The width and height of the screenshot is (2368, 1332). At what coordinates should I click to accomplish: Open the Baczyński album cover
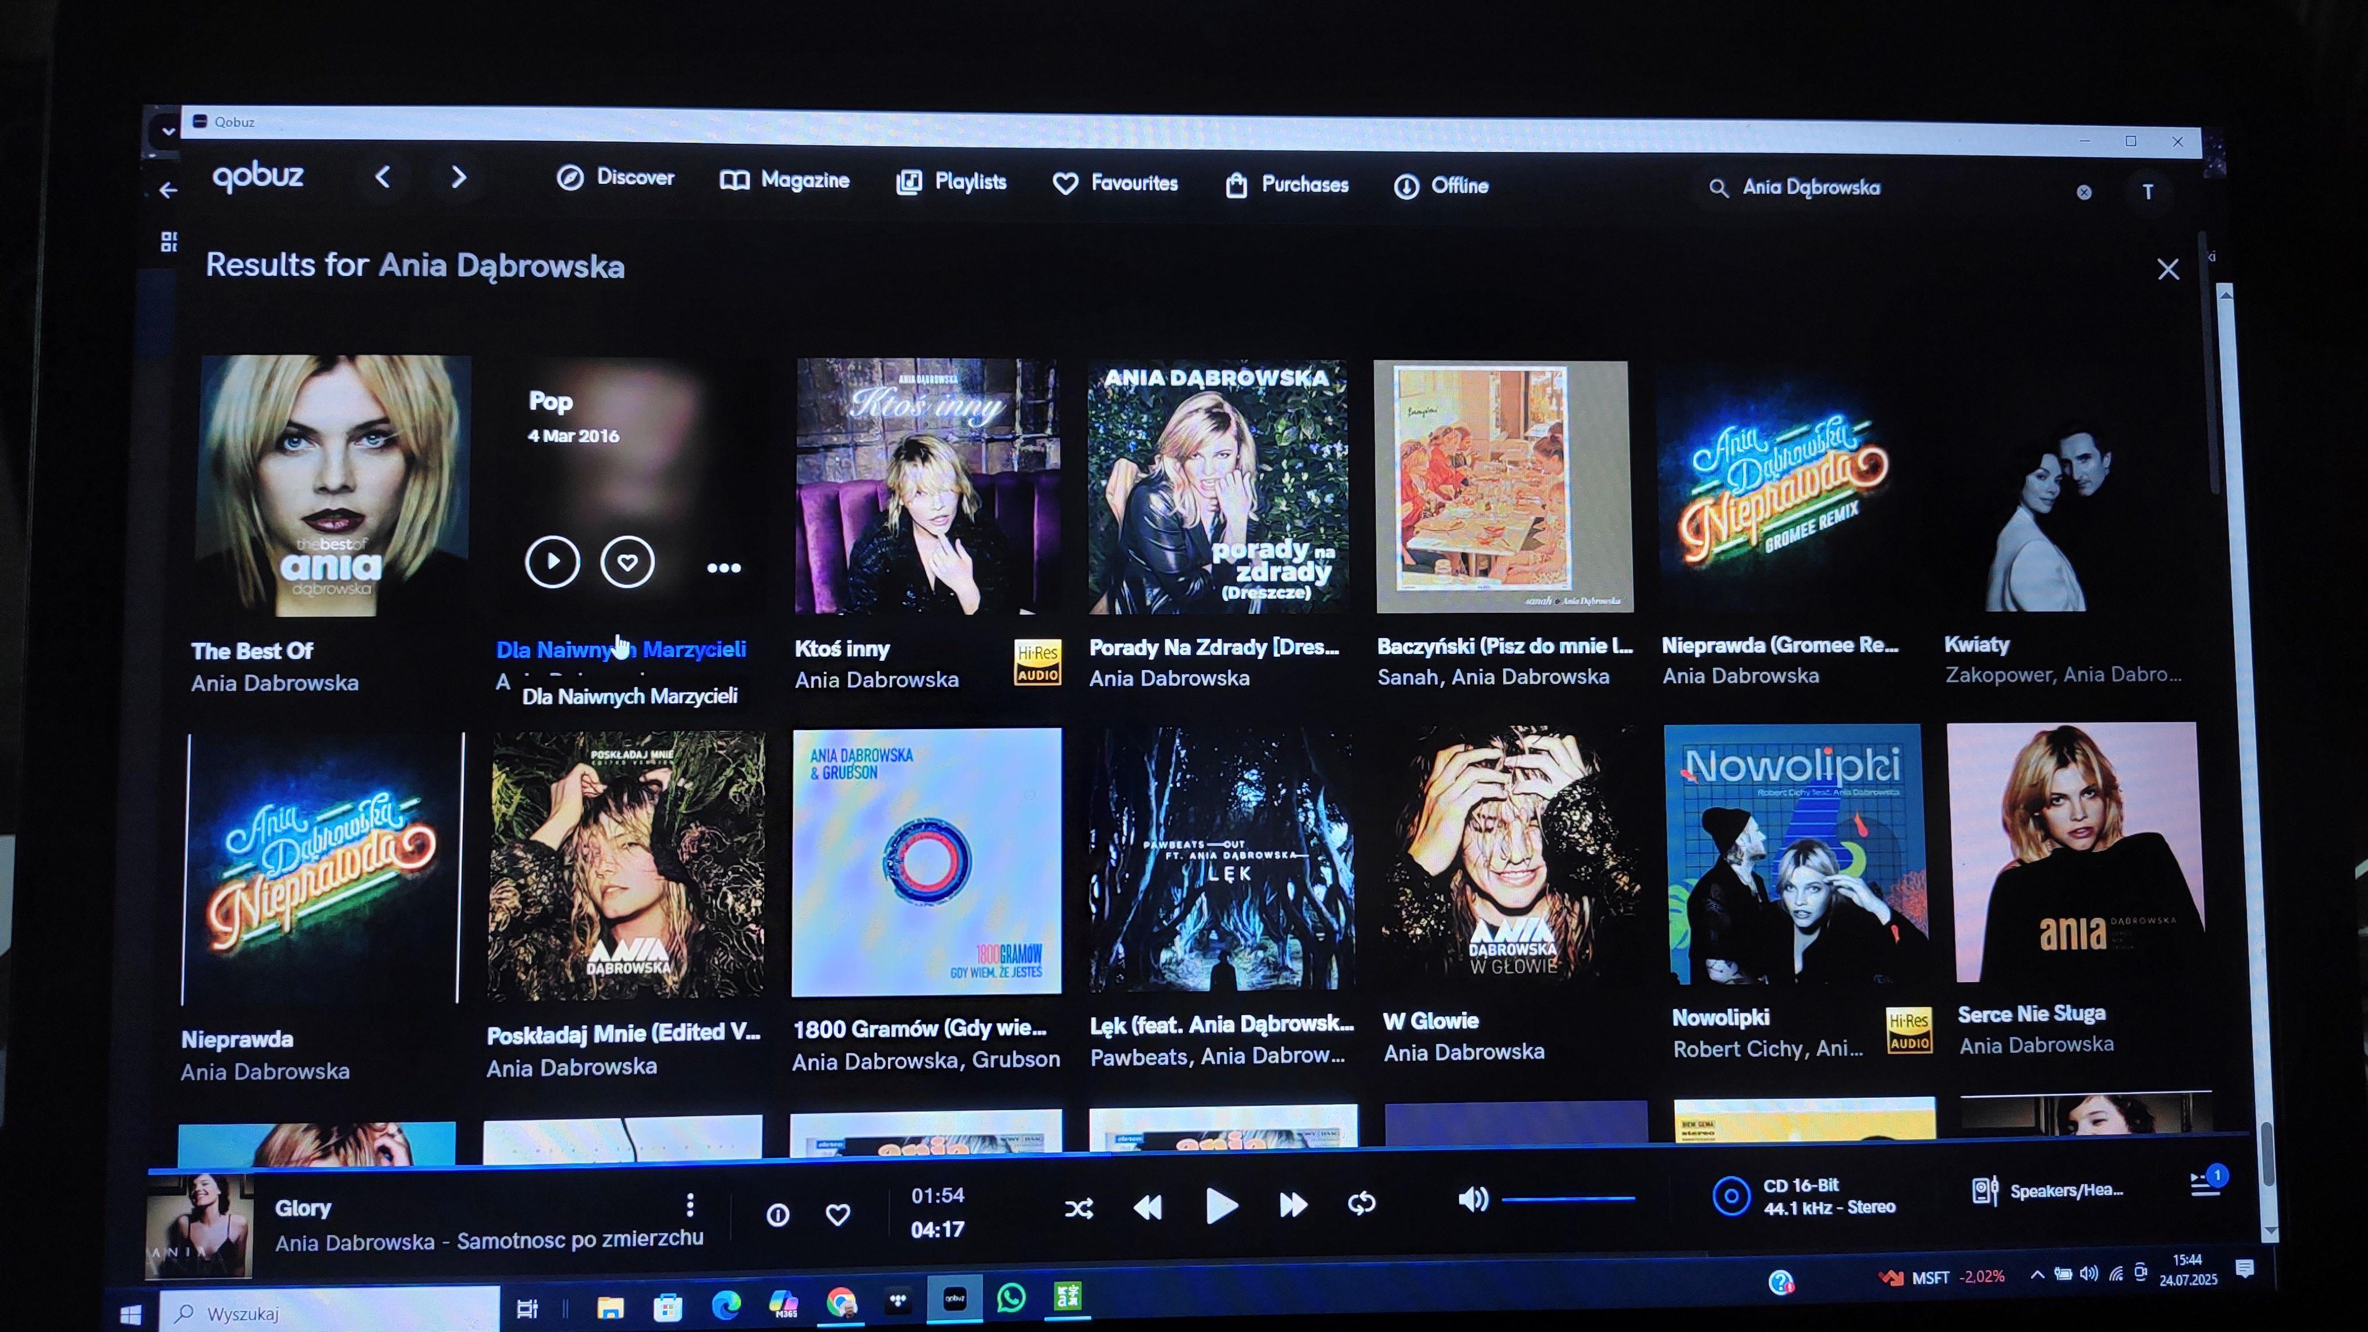(1504, 486)
